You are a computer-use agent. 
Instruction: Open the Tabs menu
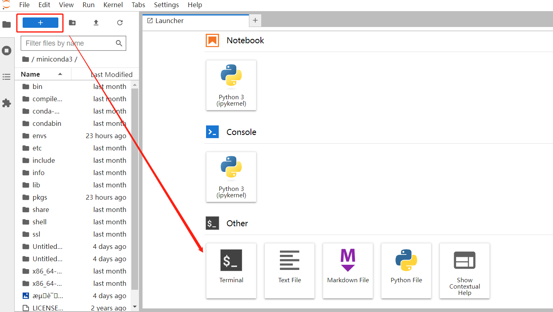pyautogui.click(x=138, y=5)
